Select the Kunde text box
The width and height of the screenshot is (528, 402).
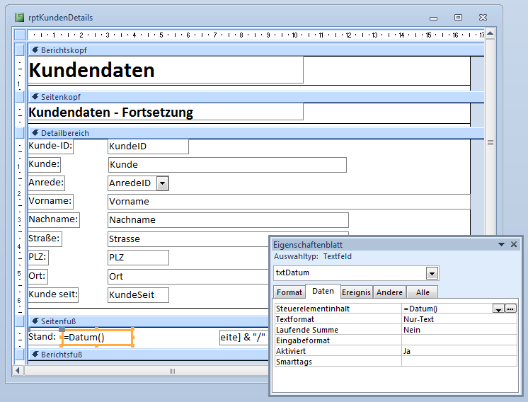tap(227, 165)
